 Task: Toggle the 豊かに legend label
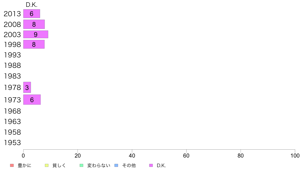click(24, 165)
